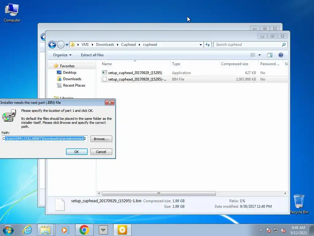Click VM1 in the address breadcrumb
Viewport: 314px width, 236px height.
(x=85, y=45)
